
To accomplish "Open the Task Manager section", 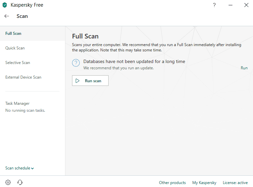I will point(17,103).
